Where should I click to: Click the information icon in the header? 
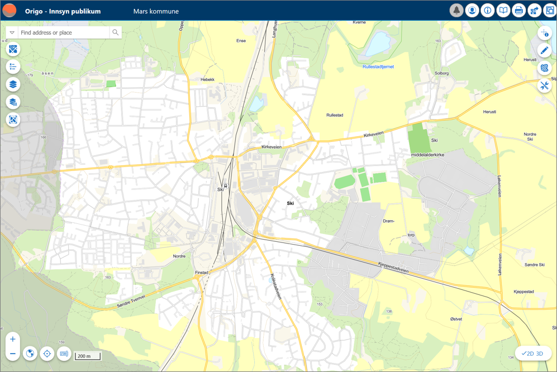[x=488, y=11]
